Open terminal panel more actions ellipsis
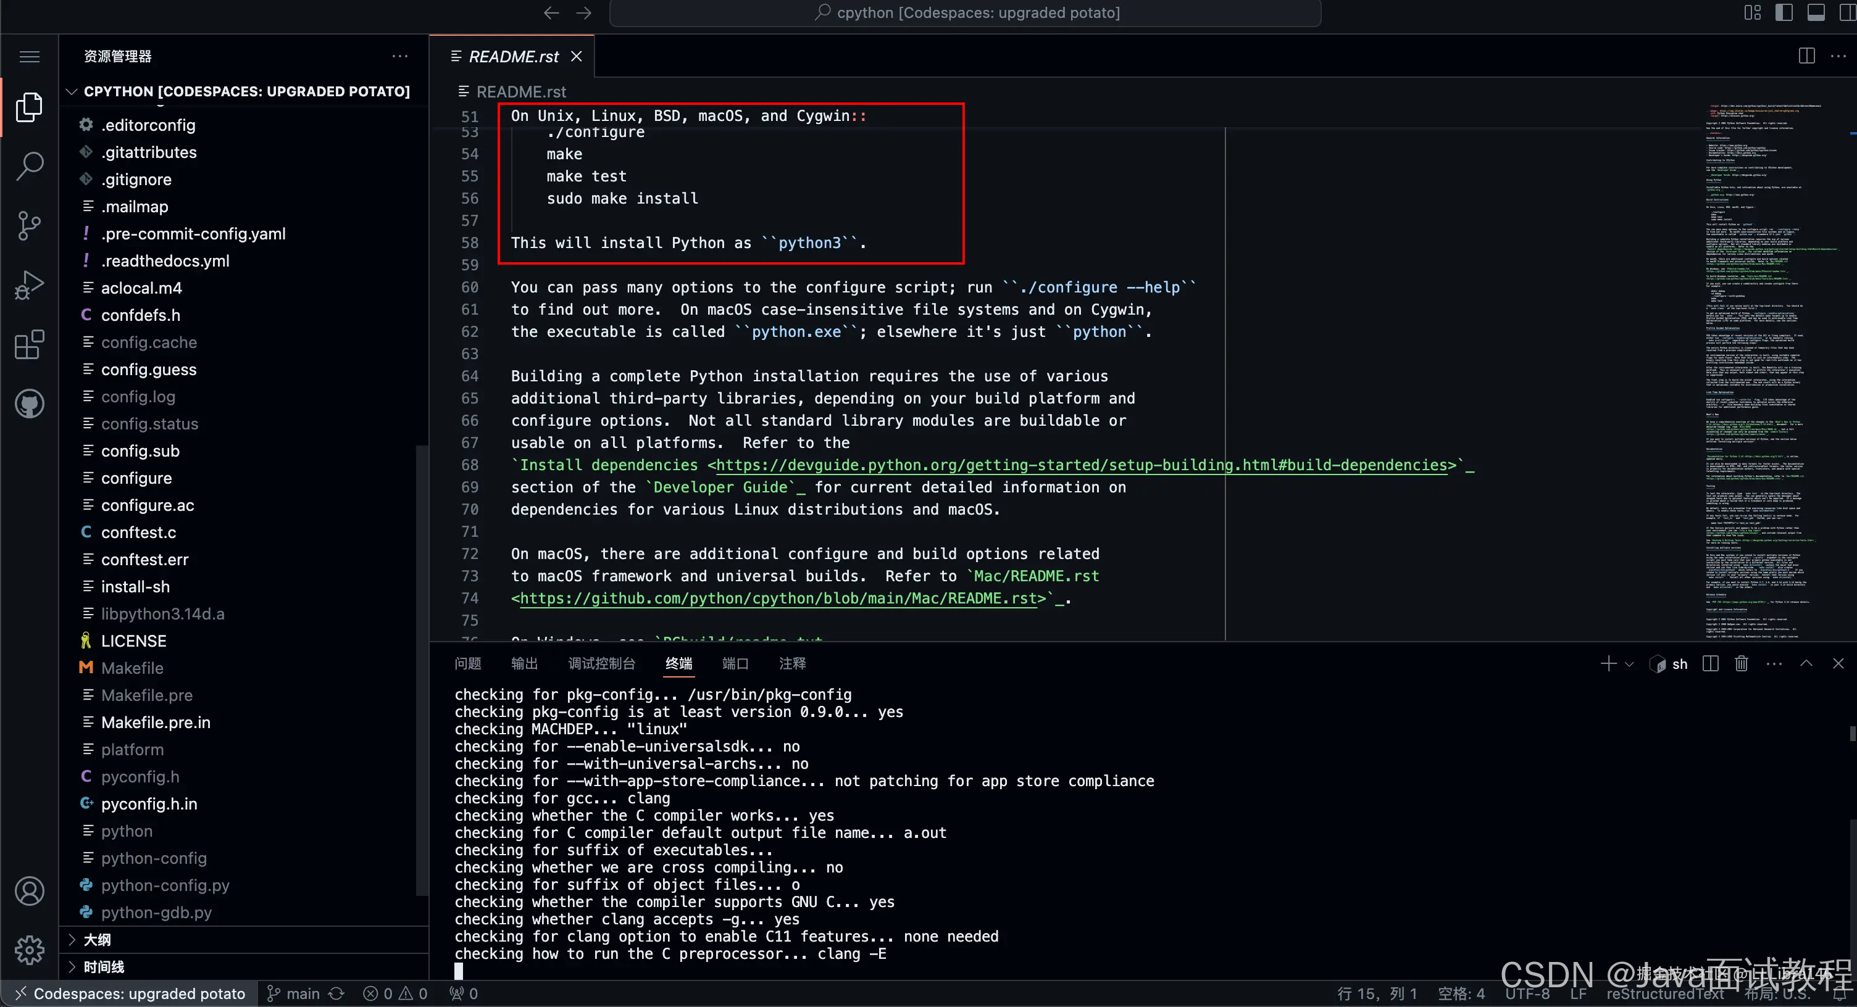1857x1007 pixels. [x=1774, y=663]
